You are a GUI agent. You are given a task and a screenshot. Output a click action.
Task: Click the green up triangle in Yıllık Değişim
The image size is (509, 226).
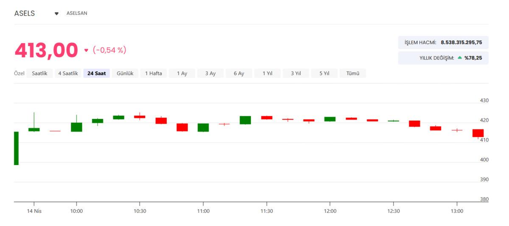point(460,58)
